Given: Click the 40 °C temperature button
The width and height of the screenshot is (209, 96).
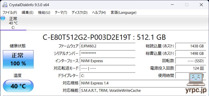Looking at the screenshot, I should pyautogui.click(x=18, y=86).
